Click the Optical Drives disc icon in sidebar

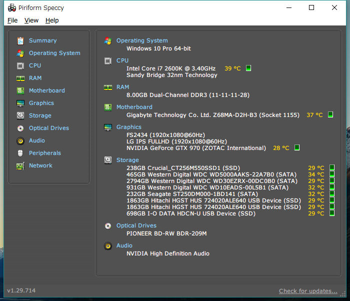(x=20, y=128)
